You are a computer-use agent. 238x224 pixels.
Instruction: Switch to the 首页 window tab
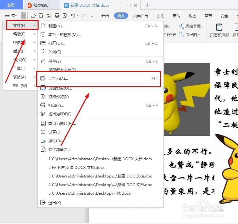(11, 5)
